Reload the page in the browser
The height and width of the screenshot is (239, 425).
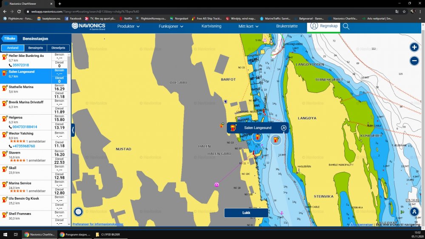coord(19,11)
